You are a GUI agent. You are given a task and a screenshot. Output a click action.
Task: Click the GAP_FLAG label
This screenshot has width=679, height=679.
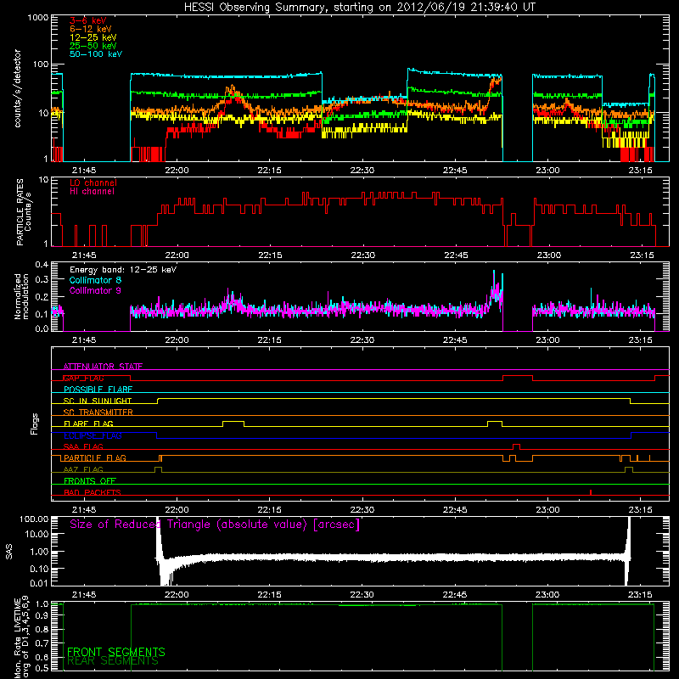83,378
